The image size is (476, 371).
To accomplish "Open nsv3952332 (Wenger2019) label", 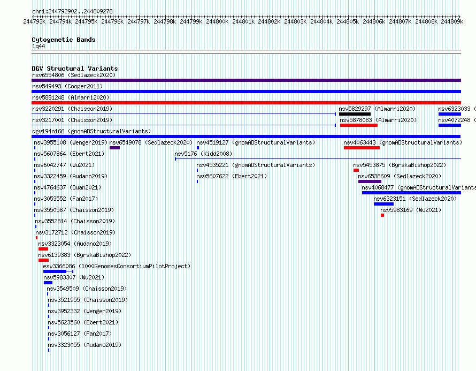I will click(x=85, y=311).
